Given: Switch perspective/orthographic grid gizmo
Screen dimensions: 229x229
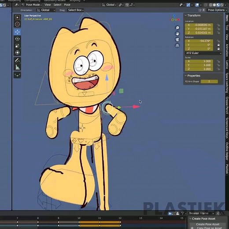Looking at the screenshot, I should (177, 45).
